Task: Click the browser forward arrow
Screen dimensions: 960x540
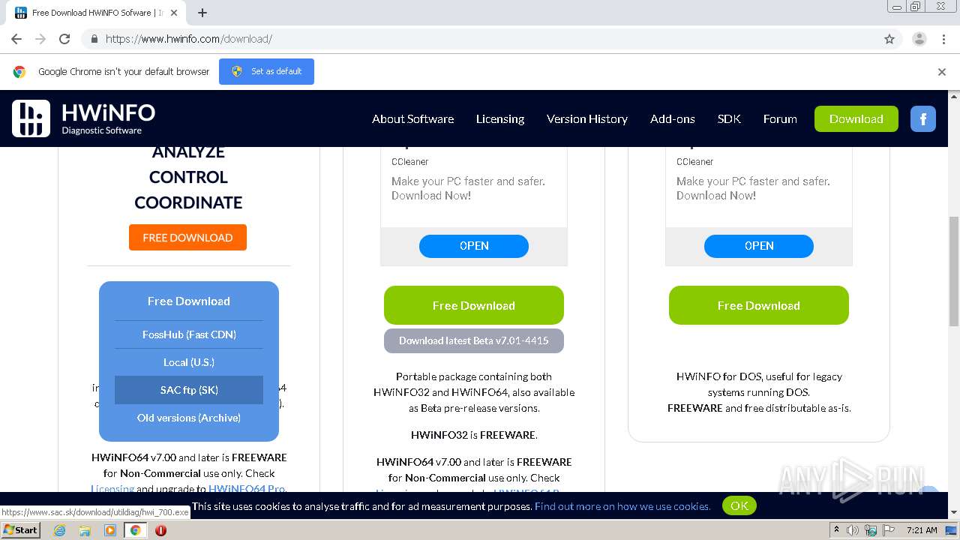Action: coord(40,39)
